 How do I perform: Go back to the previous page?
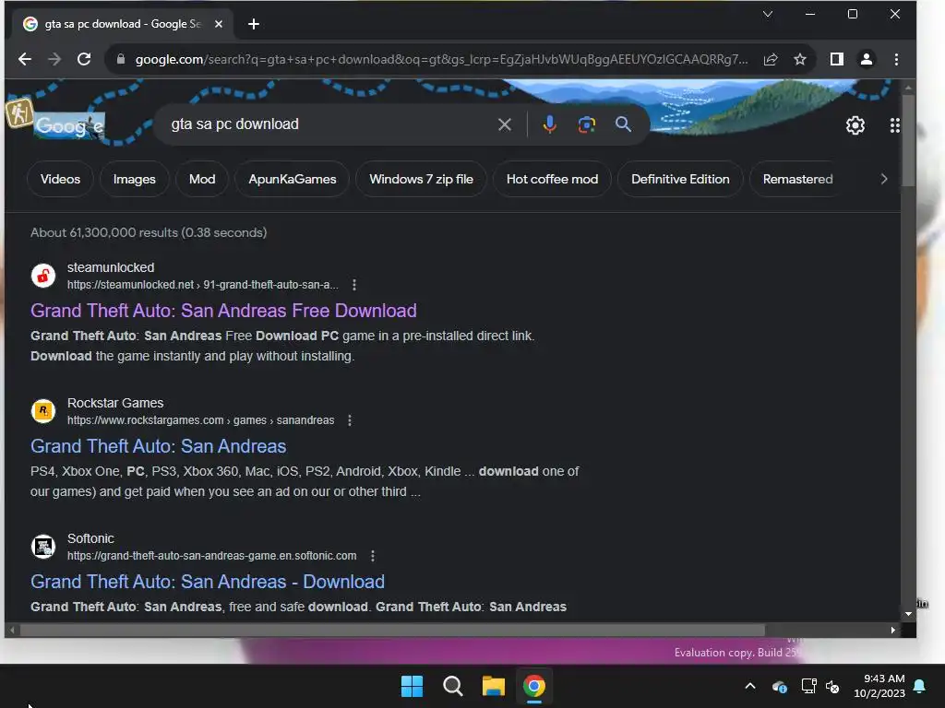tap(25, 59)
